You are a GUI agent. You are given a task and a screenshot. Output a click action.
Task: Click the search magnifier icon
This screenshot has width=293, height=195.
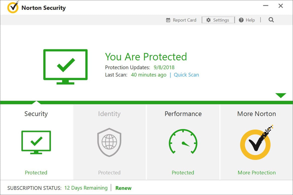pos(271,20)
